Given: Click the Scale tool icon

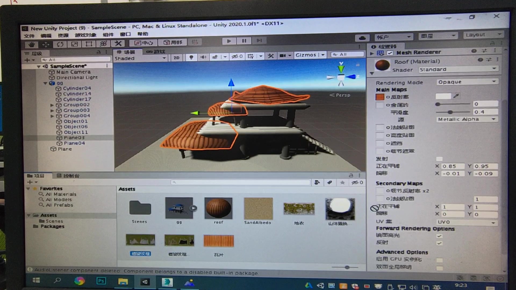Looking at the screenshot, I should tap(75, 43).
